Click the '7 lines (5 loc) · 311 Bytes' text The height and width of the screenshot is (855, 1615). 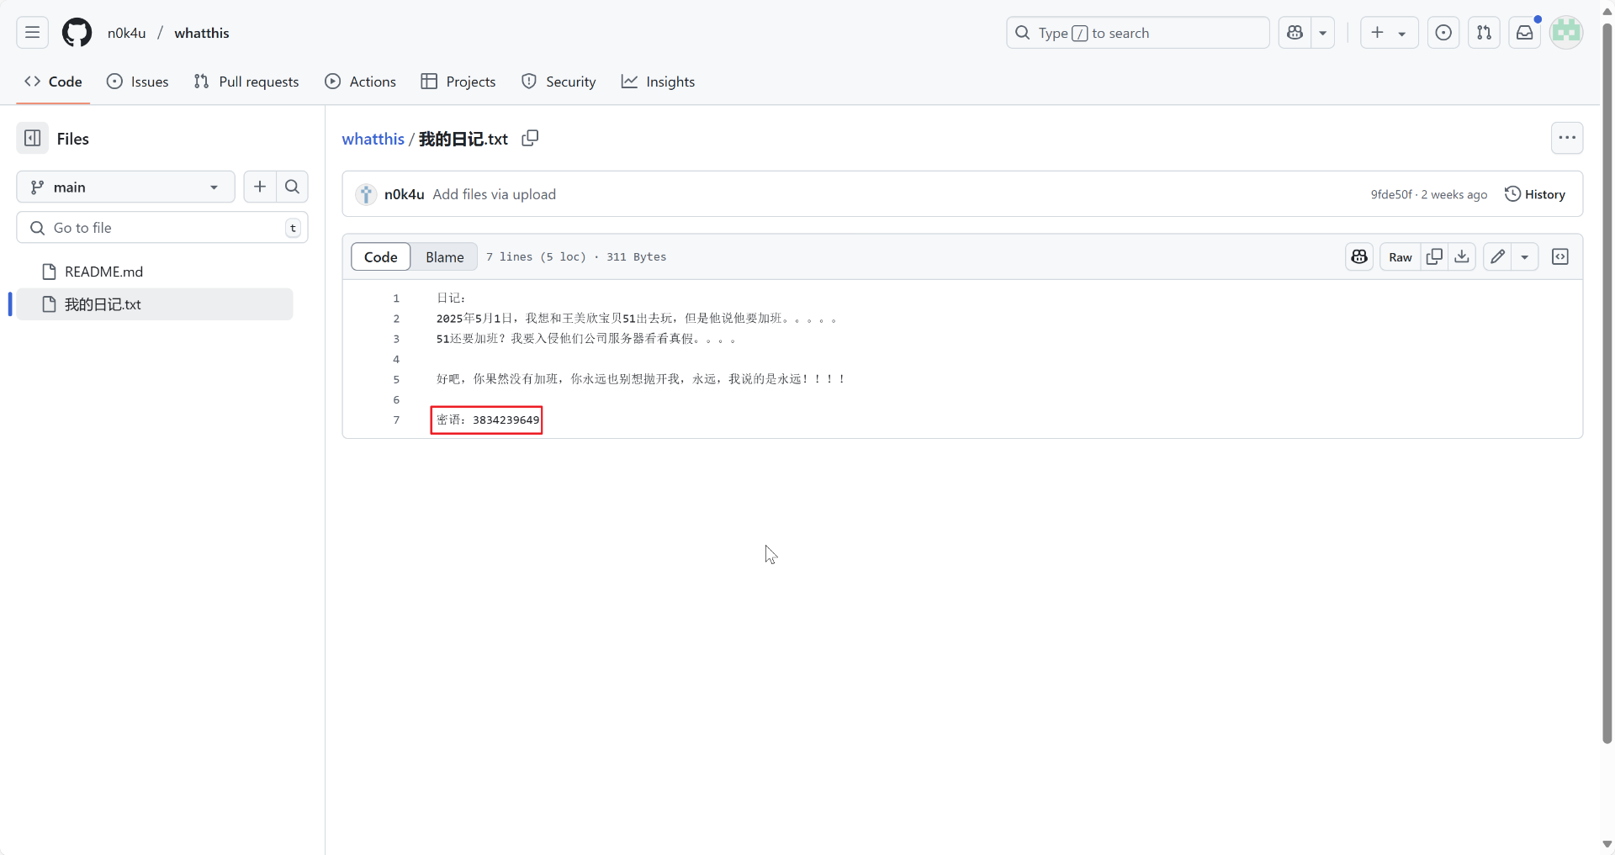tap(576, 256)
